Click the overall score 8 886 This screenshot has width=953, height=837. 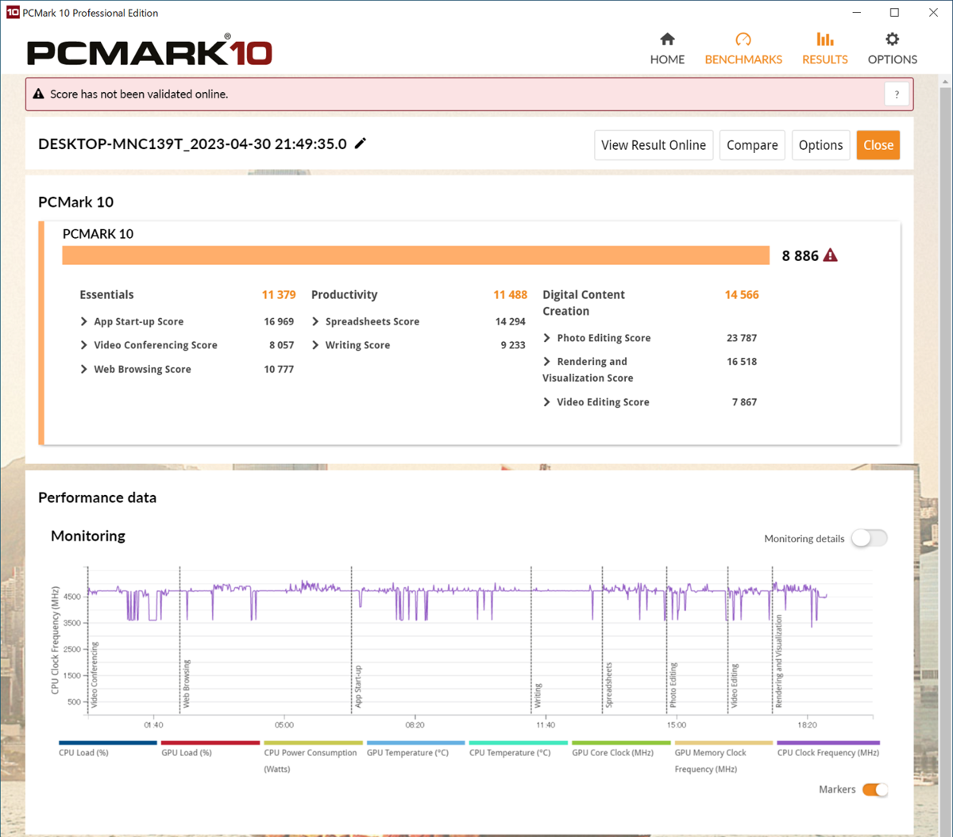point(800,255)
